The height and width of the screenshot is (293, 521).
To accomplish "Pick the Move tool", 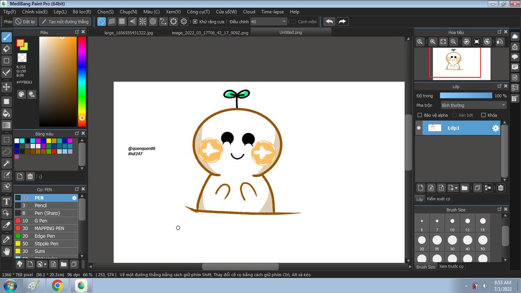I will 6,86.
